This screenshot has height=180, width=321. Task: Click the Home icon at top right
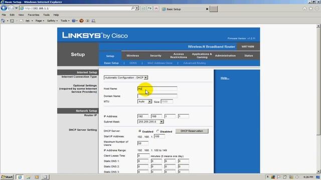[304, 8]
